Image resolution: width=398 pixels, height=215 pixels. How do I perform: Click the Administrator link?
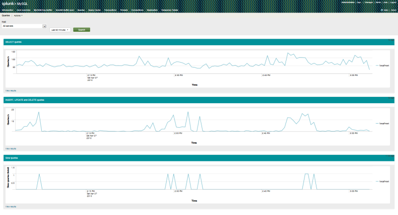[348, 2]
